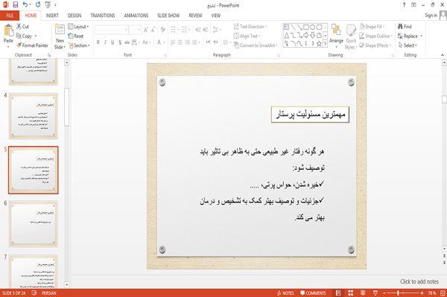Click the spell check icon in status bar

pos(34,293)
